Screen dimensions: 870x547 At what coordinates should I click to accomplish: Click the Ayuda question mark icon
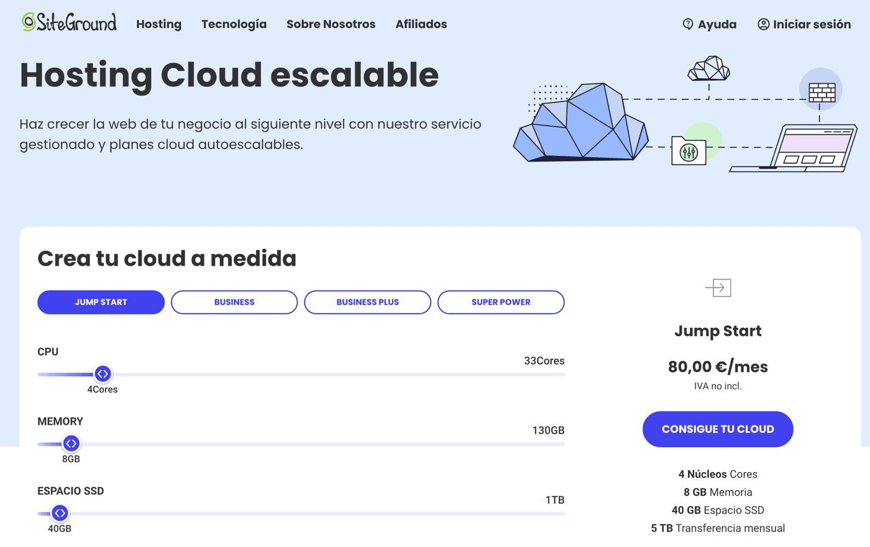[687, 24]
